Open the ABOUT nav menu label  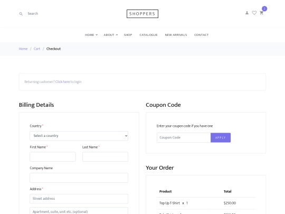point(109,35)
